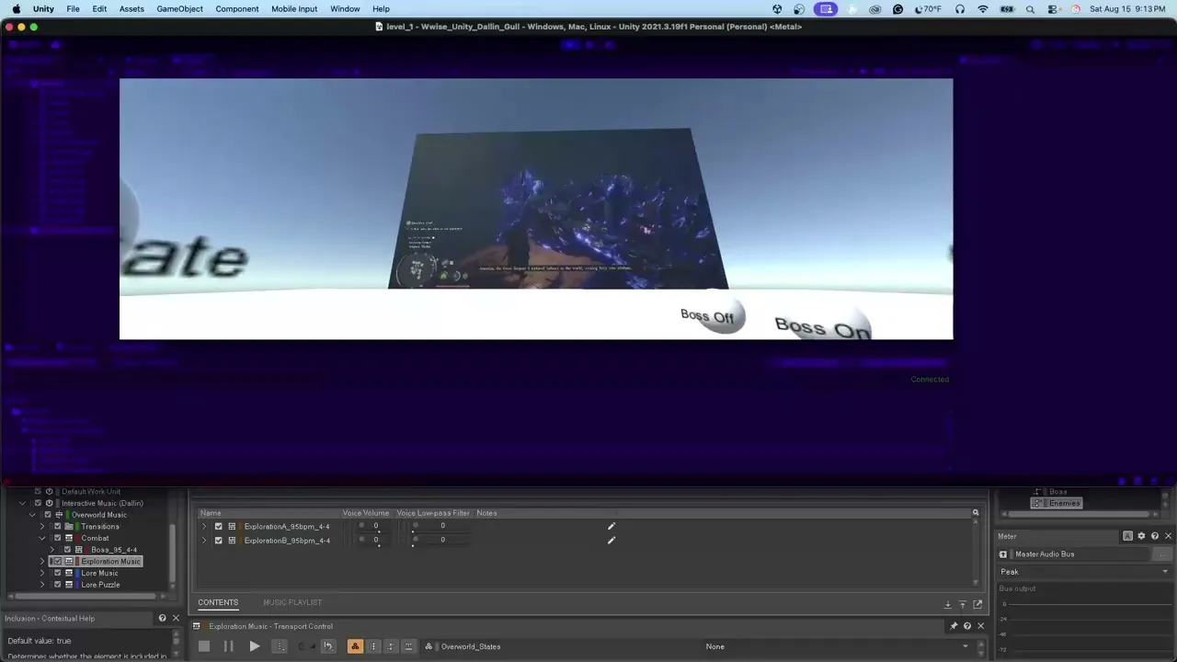Switch to the CONTENTS tab
Viewport: 1177px width, 662px height.
(x=218, y=602)
